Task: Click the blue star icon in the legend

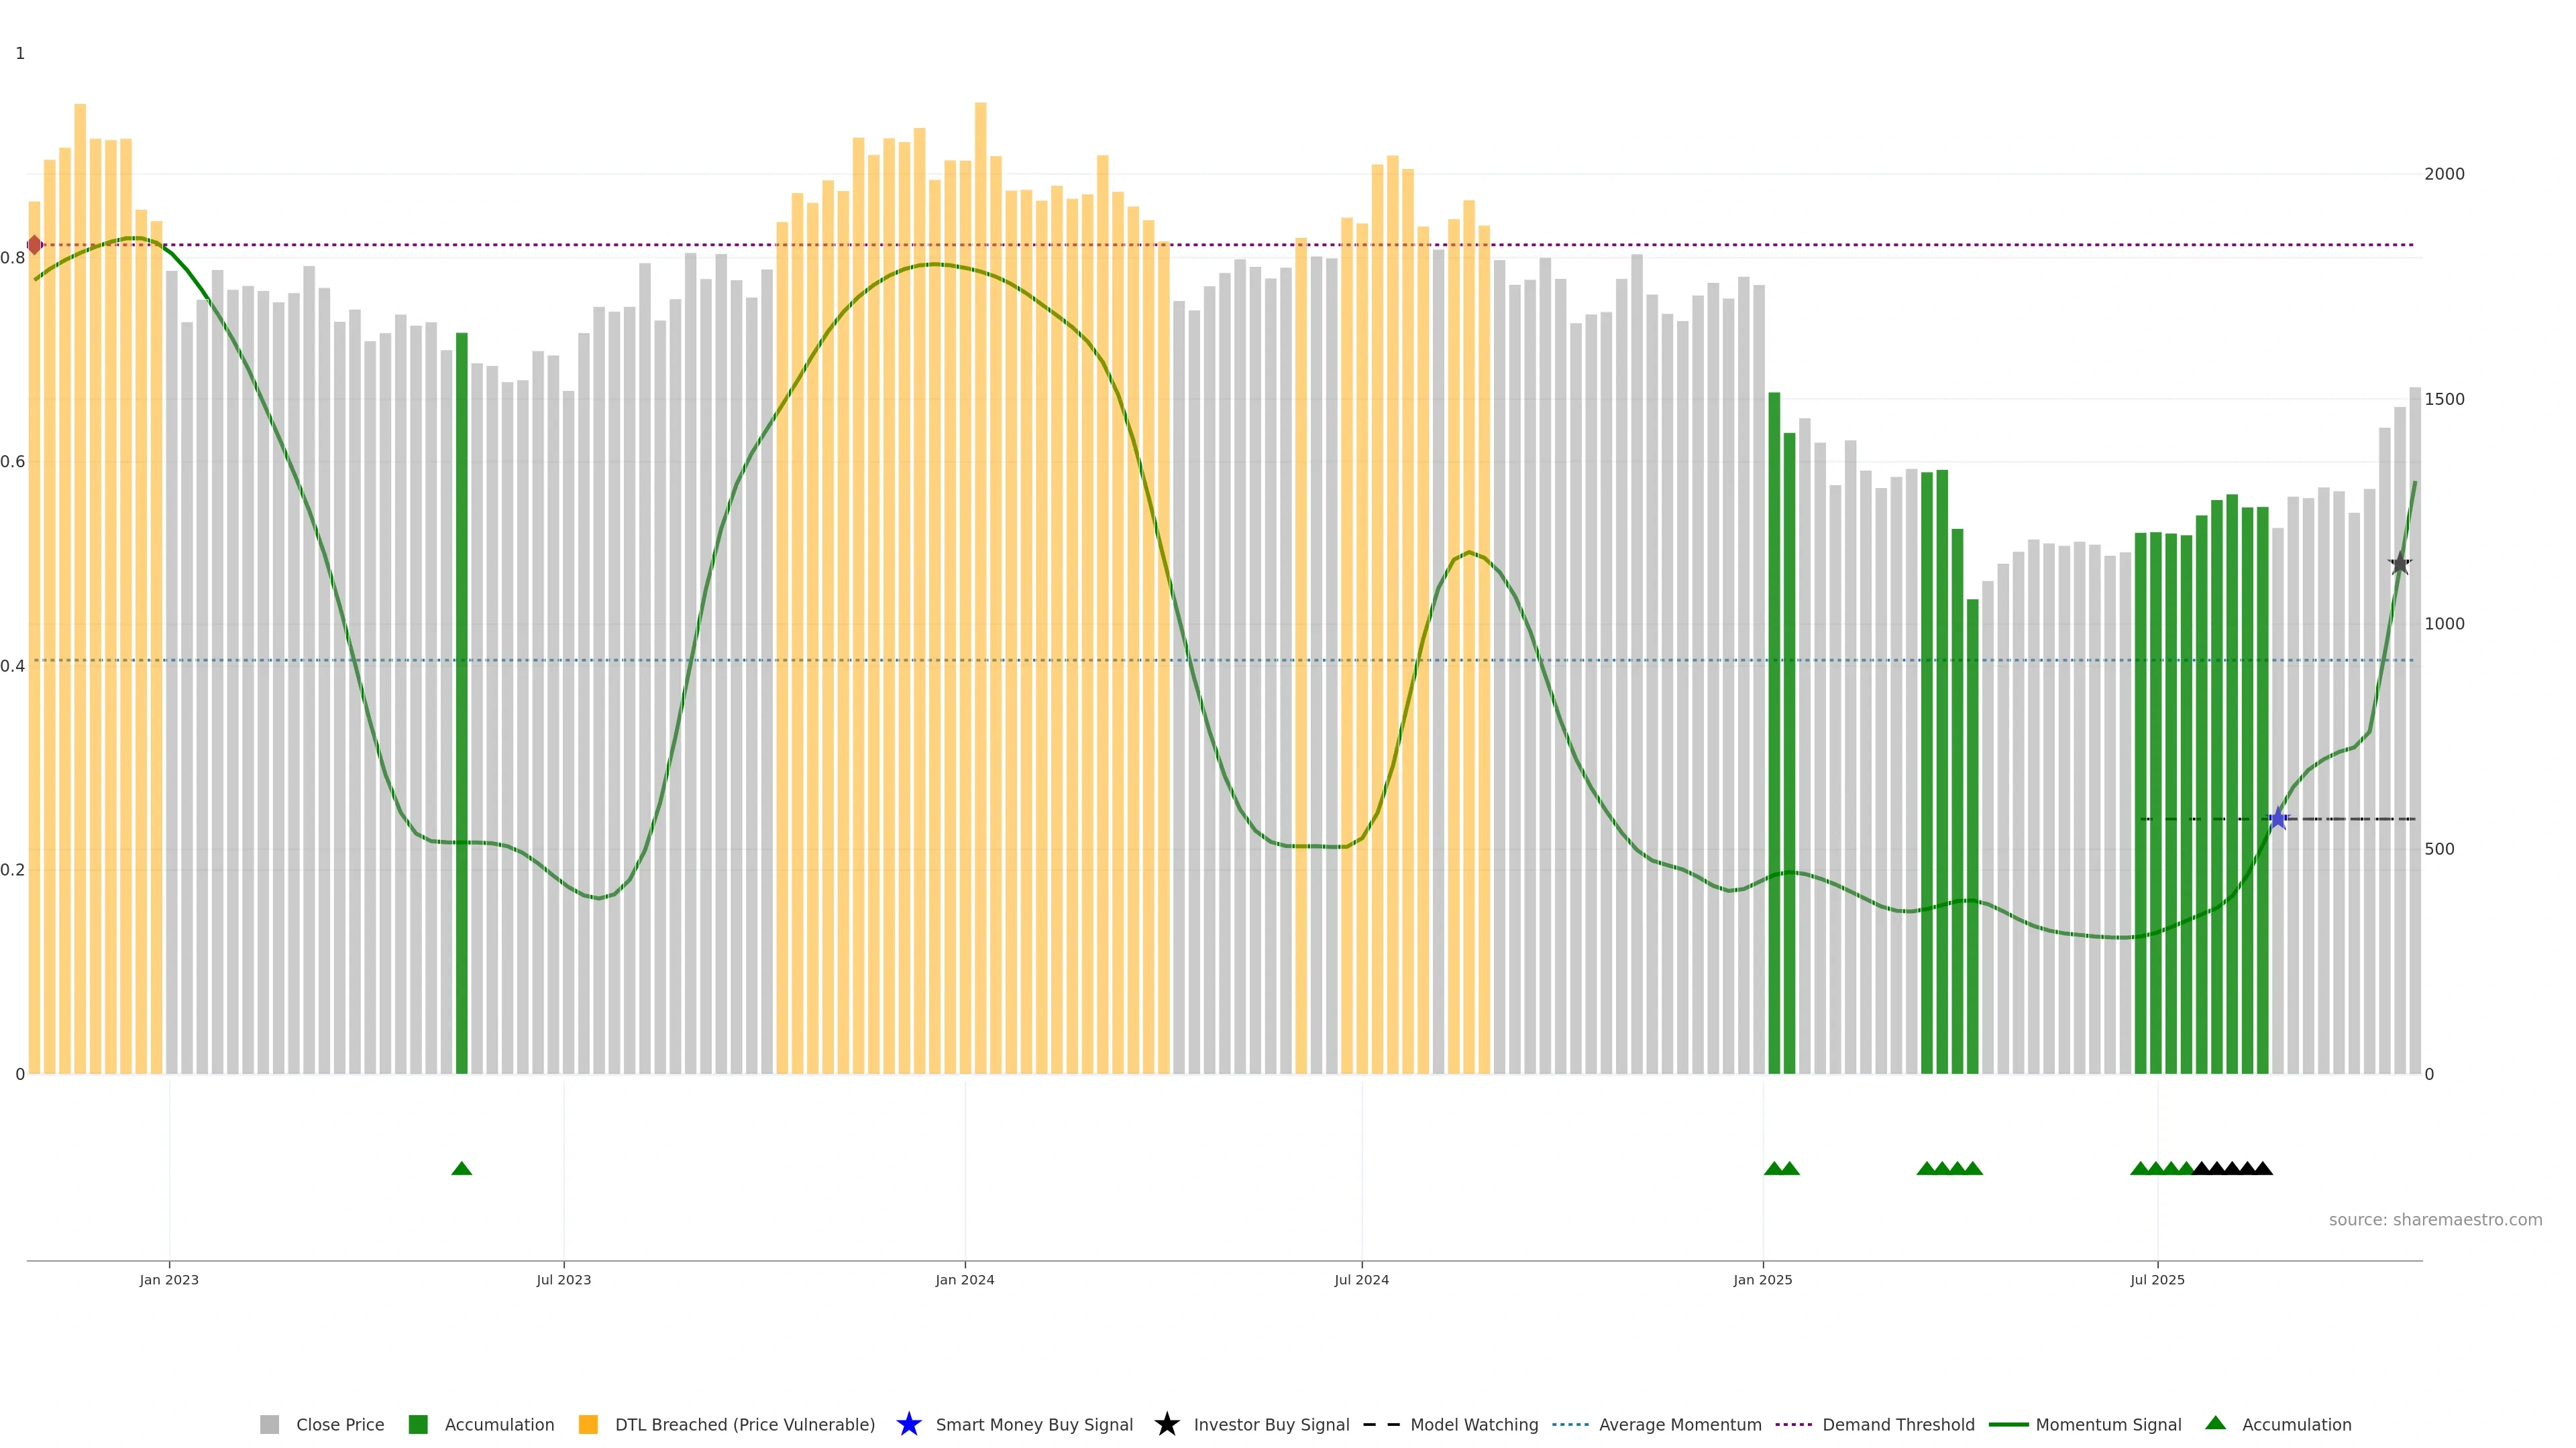Action: 908,1424
